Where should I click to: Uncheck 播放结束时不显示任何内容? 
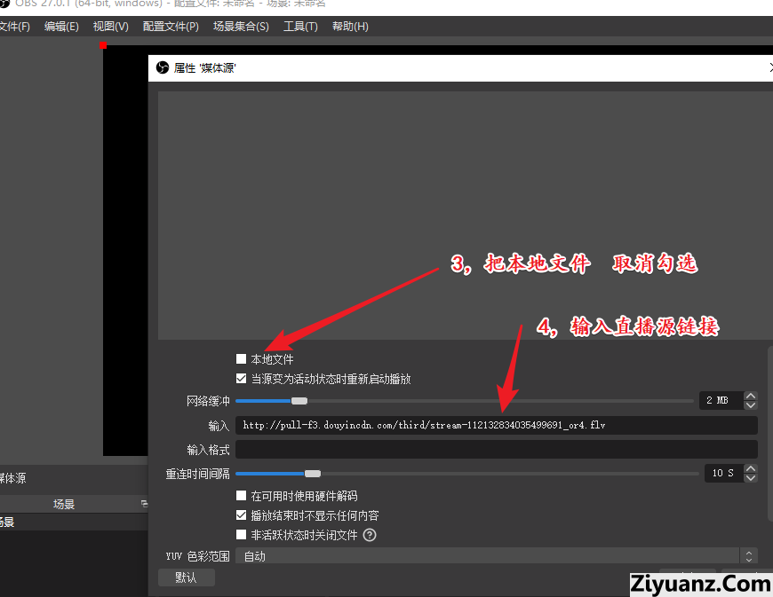click(x=241, y=515)
